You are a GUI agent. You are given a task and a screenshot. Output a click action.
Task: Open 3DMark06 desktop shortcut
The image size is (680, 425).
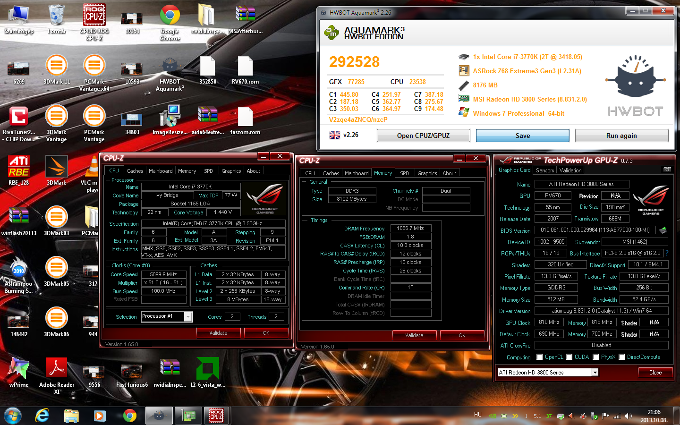coord(57,322)
